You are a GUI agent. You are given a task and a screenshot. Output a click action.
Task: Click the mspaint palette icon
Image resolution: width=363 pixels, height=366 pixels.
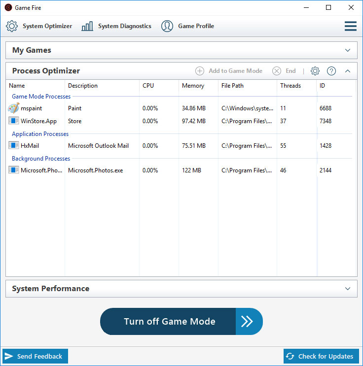[x=13, y=108]
